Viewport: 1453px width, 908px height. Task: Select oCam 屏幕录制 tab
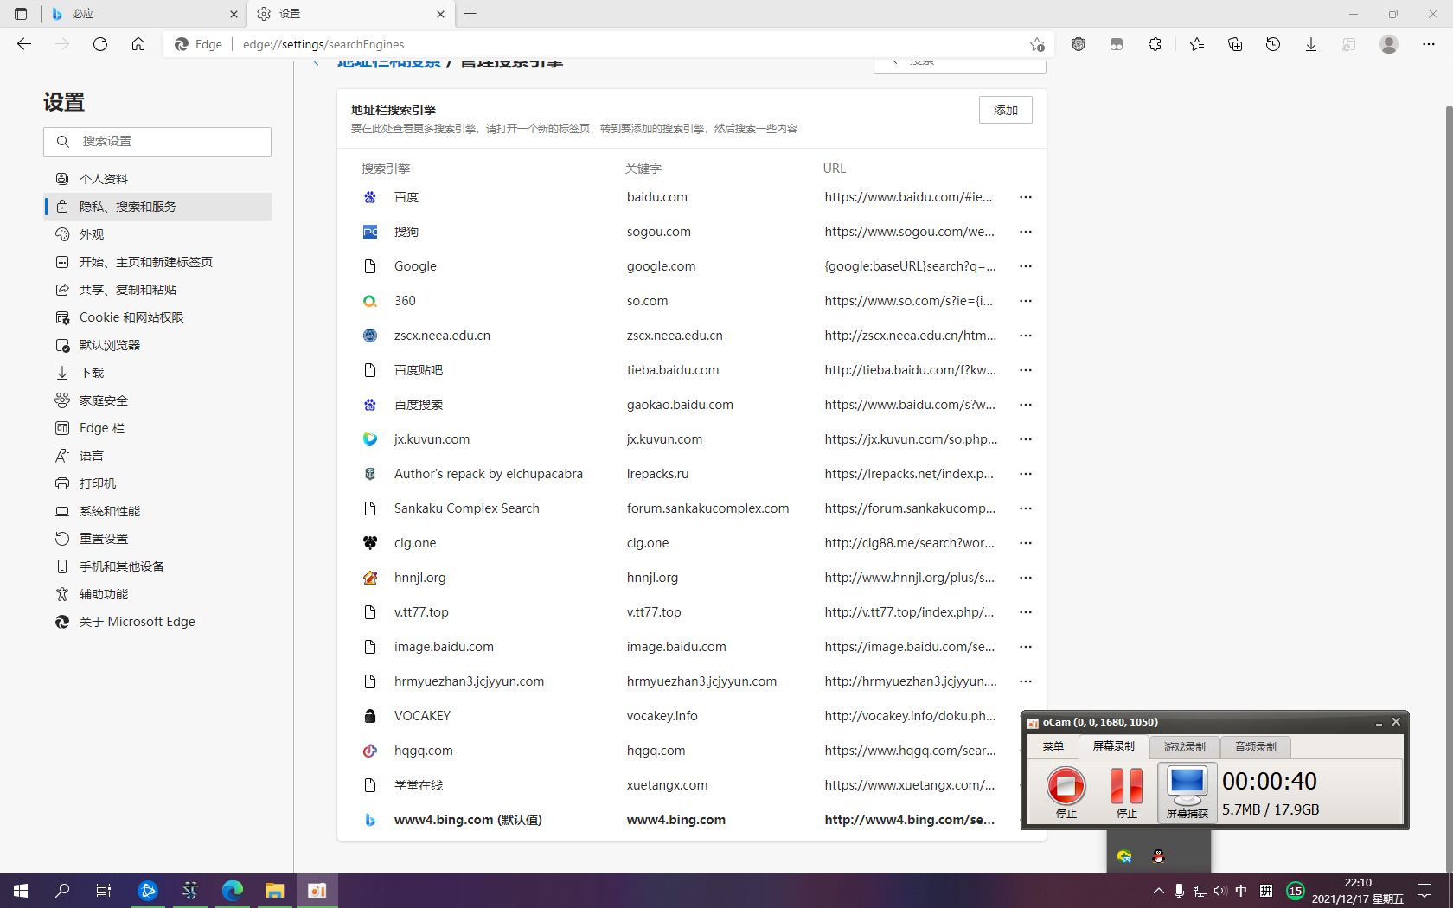coord(1113,746)
